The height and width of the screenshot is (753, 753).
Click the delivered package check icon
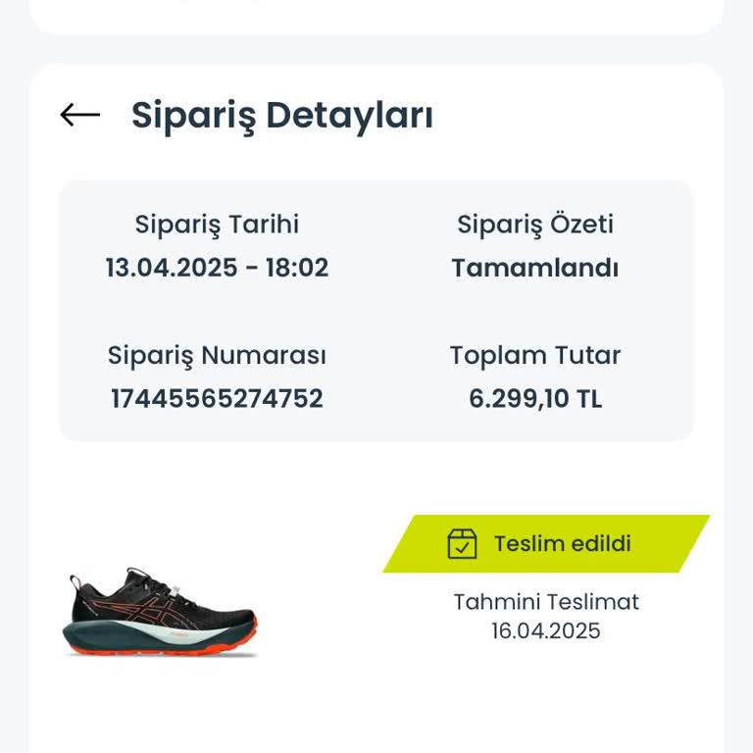click(462, 544)
